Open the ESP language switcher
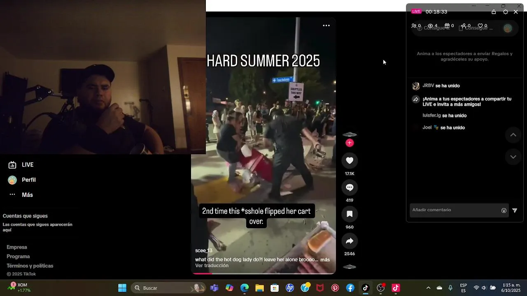Viewport: 527px width, 296px height. tap(464, 288)
